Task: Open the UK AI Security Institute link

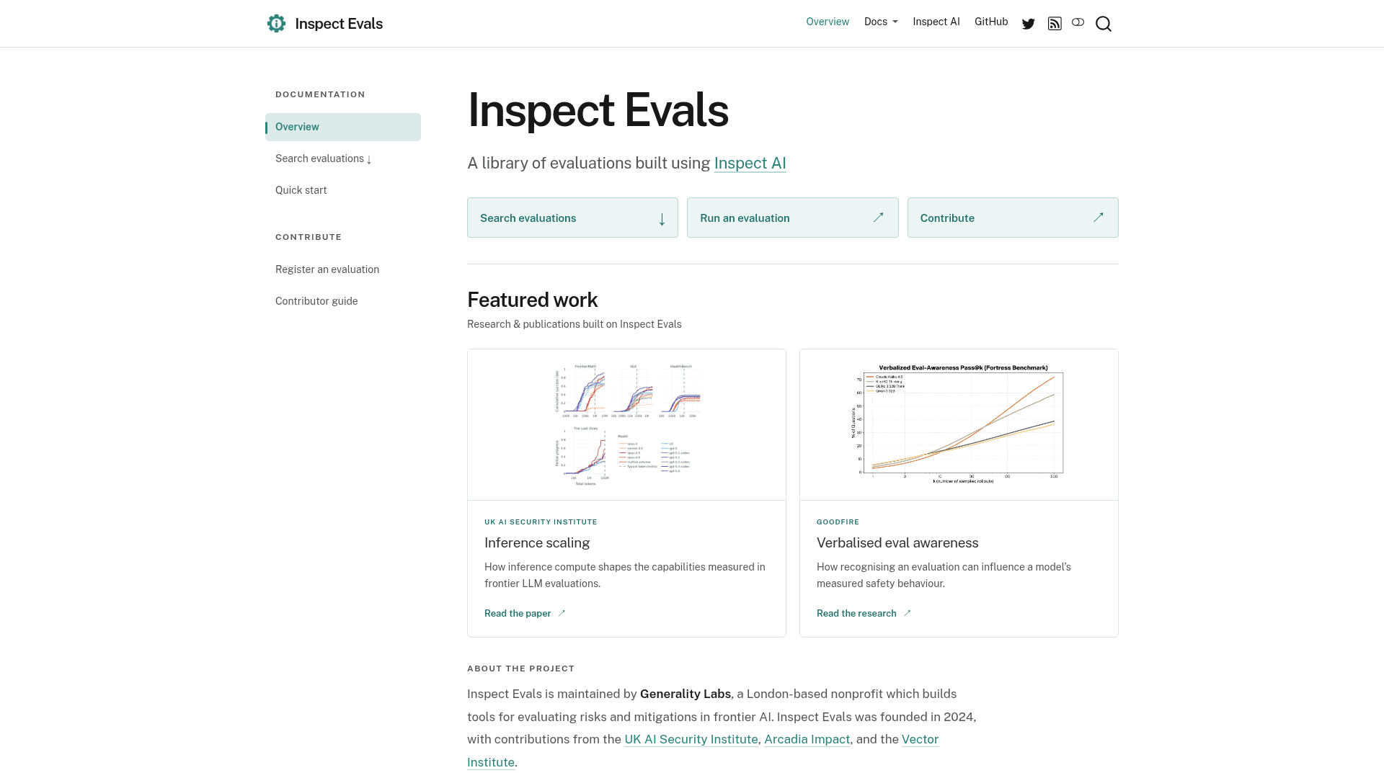Action: 691,740
